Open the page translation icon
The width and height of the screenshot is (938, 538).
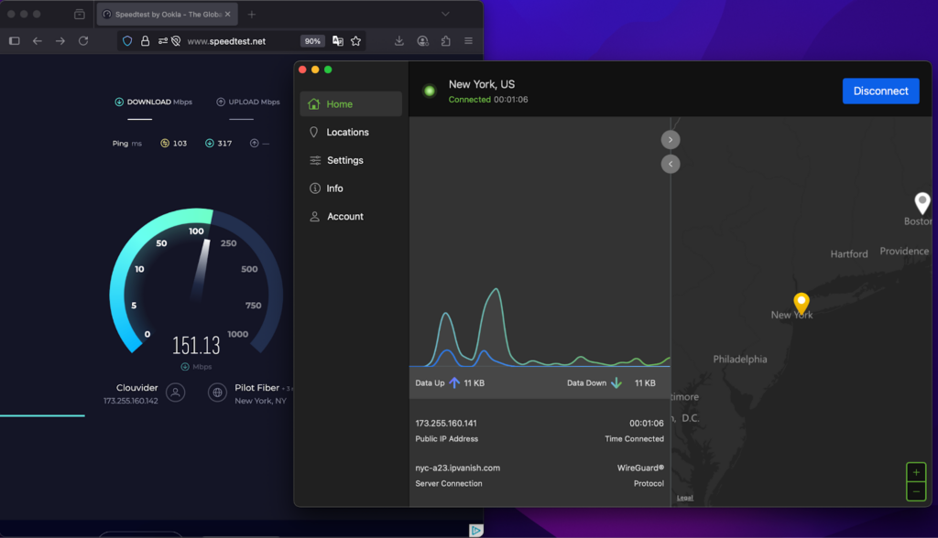tap(338, 40)
